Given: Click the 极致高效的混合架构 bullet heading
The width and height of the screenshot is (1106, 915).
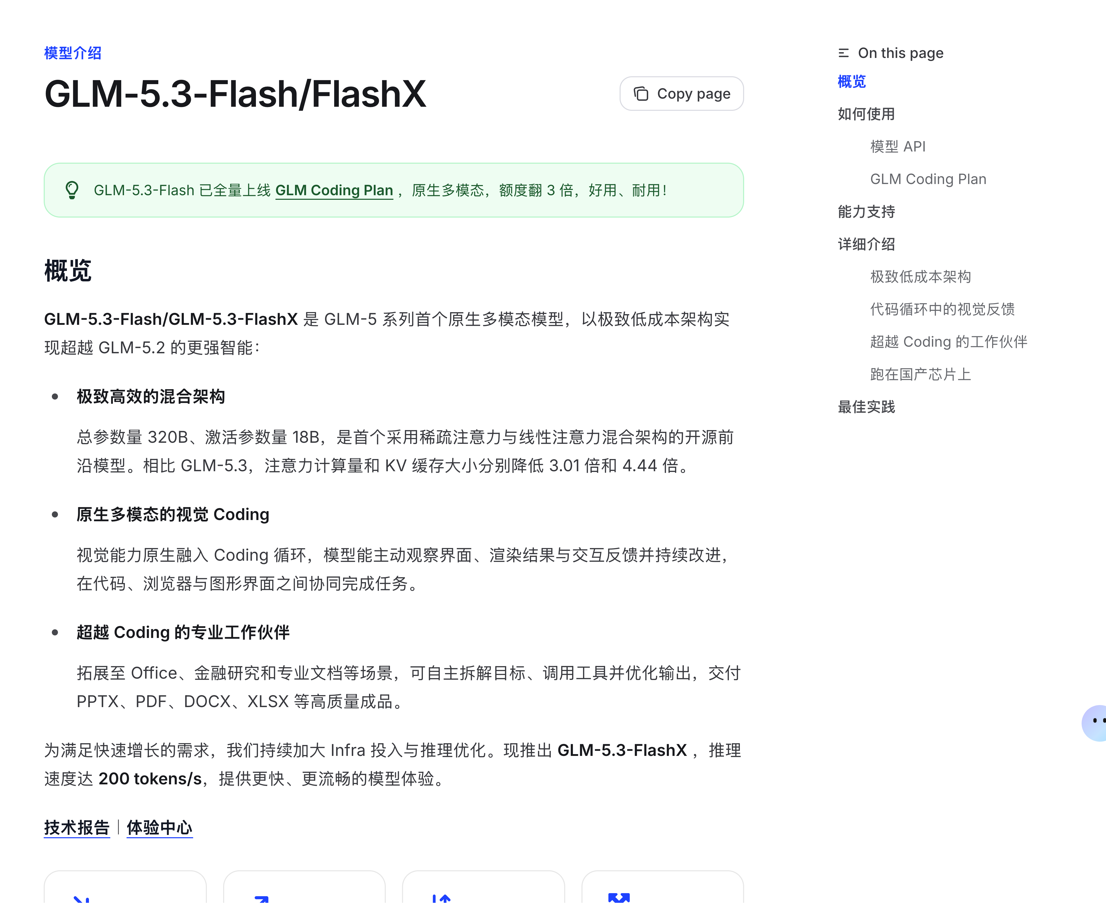Looking at the screenshot, I should 151,396.
